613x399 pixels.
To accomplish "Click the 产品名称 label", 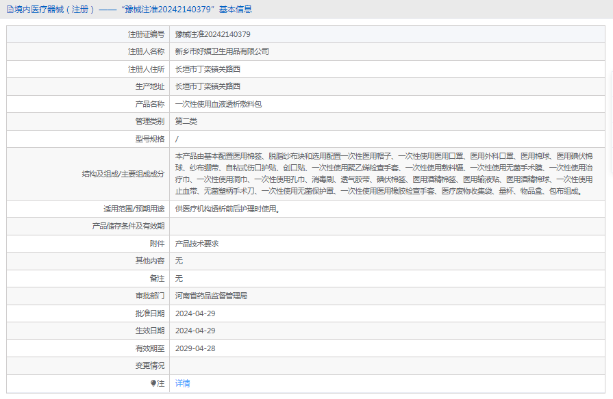I will point(150,104).
